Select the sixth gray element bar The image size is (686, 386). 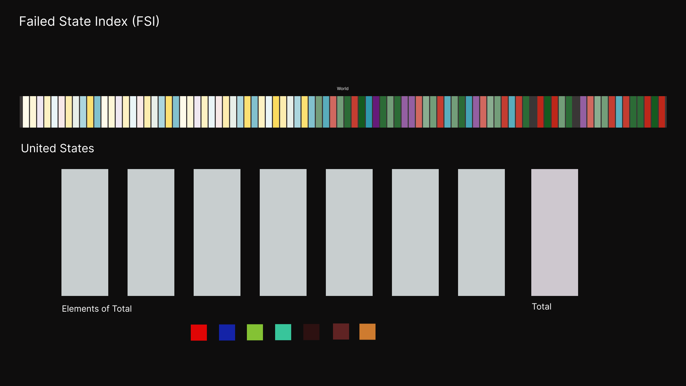(415, 232)
